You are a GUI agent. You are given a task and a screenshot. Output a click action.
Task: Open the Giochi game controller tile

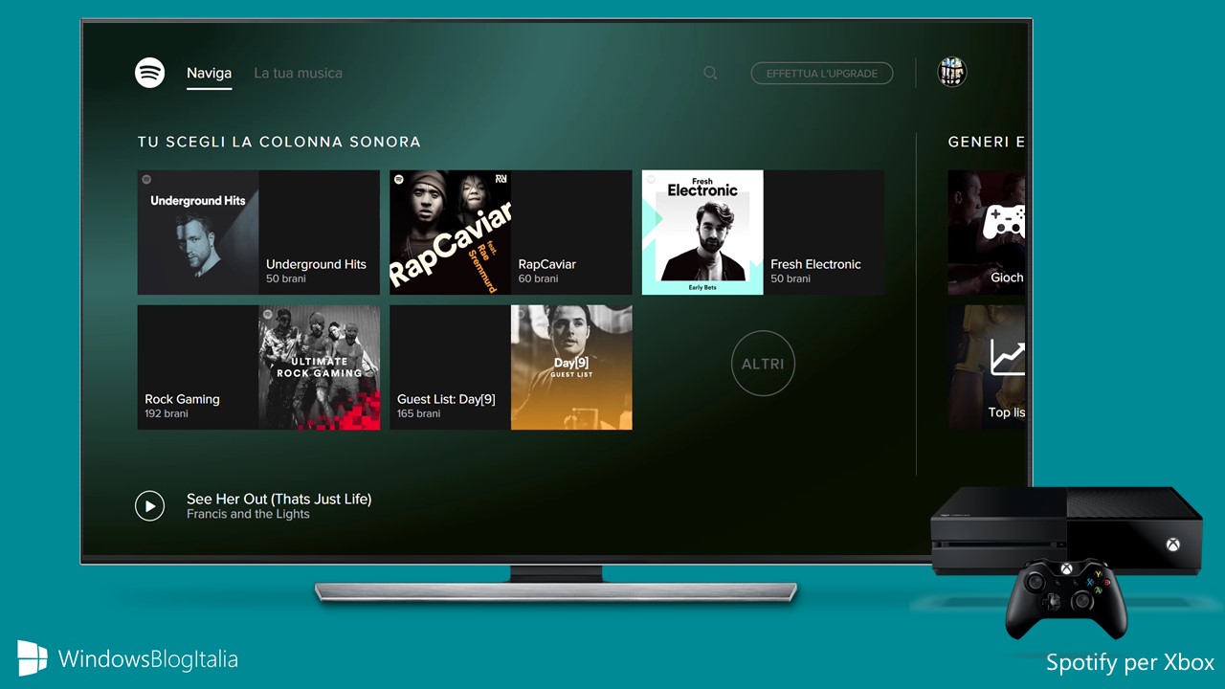(987, 233)
